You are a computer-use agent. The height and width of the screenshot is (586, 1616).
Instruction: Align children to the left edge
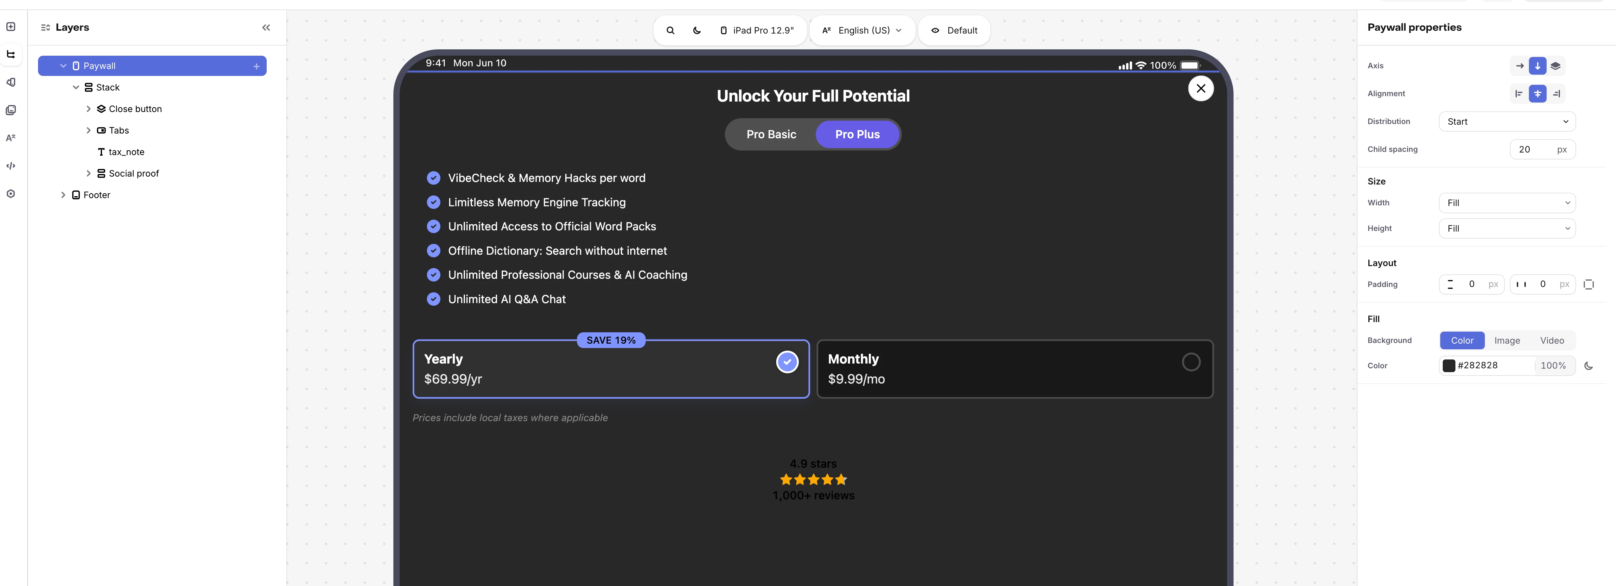click(x=1519, y=94)
